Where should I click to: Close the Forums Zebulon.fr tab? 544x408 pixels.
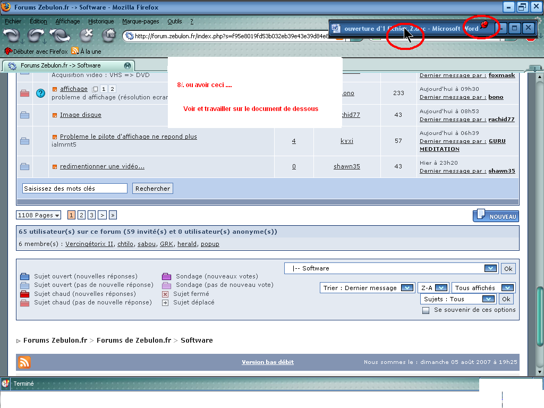127,65
